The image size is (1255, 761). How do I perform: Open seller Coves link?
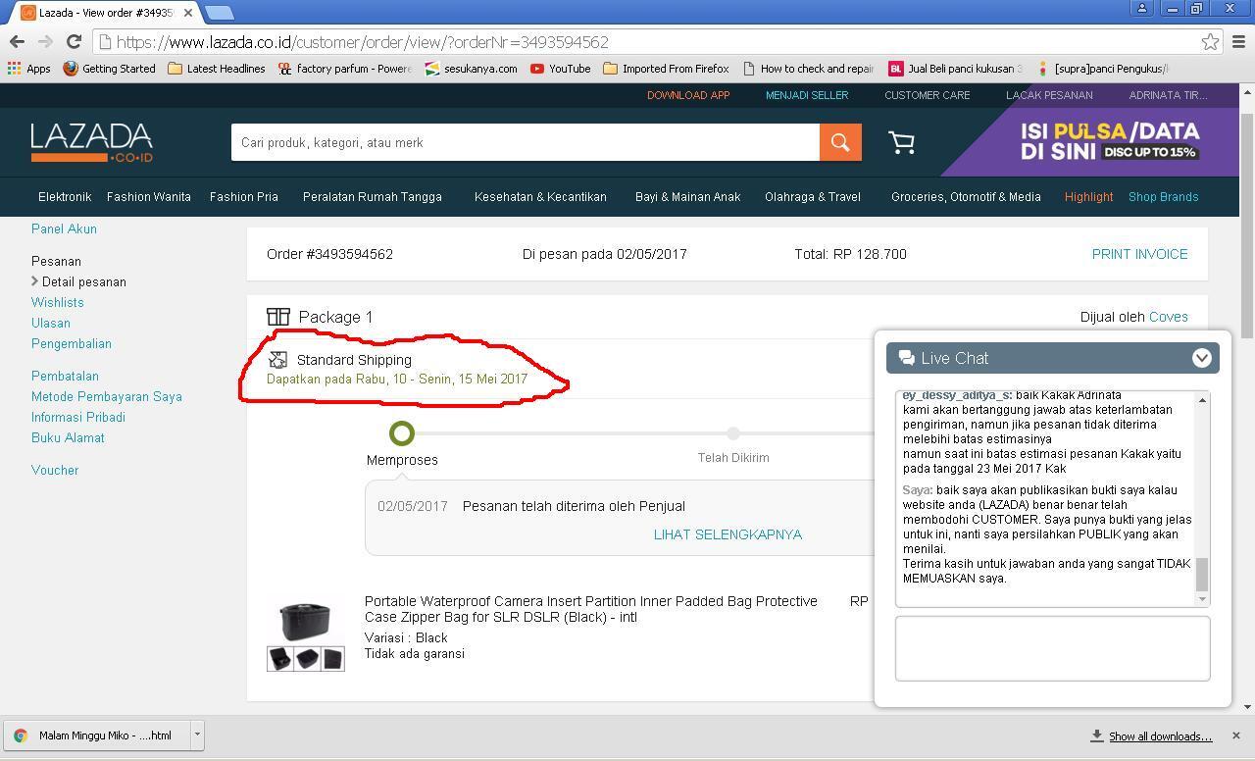(x=1169, y=317)
